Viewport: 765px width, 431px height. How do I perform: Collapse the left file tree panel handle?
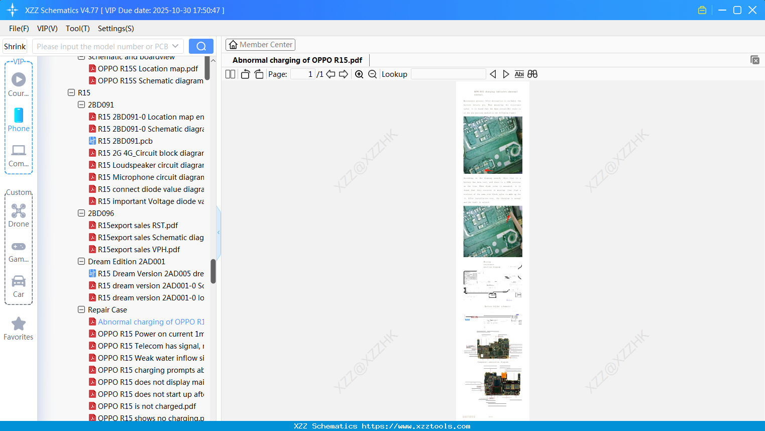tap(218, 232)
